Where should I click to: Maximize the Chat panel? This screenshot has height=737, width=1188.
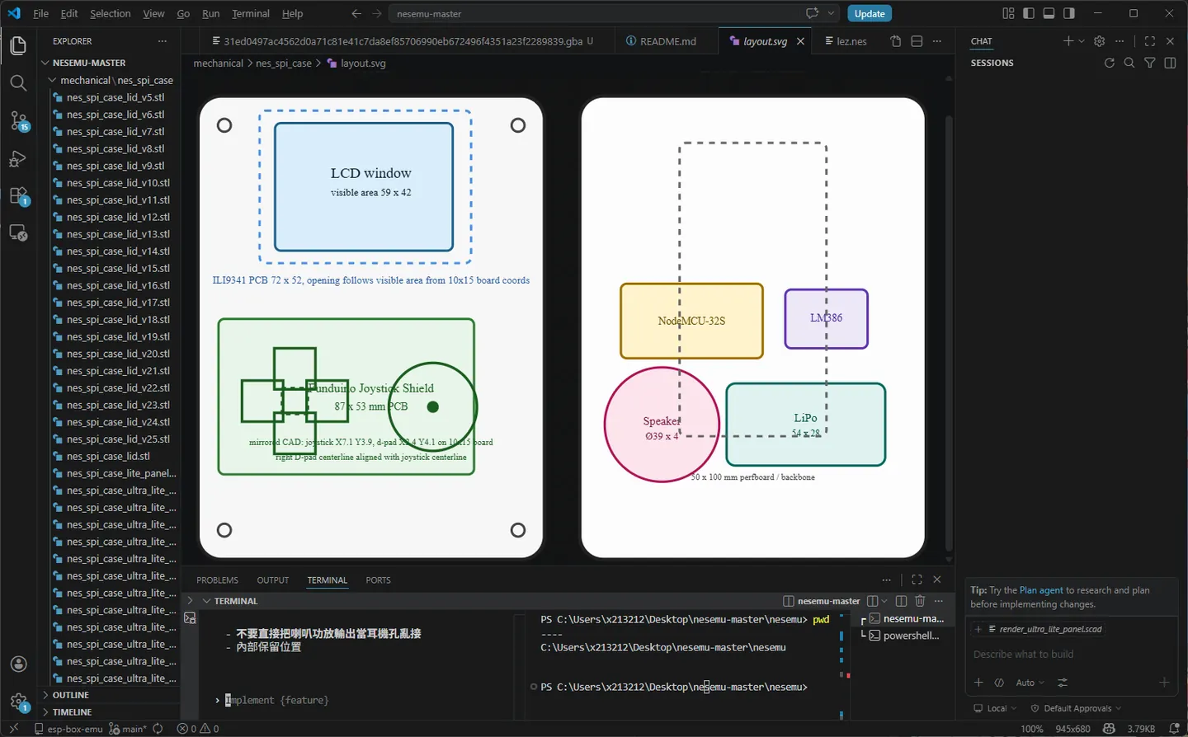tap(1150, 41)
